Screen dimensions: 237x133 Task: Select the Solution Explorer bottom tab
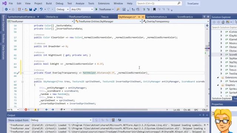[x=221, y=98]
